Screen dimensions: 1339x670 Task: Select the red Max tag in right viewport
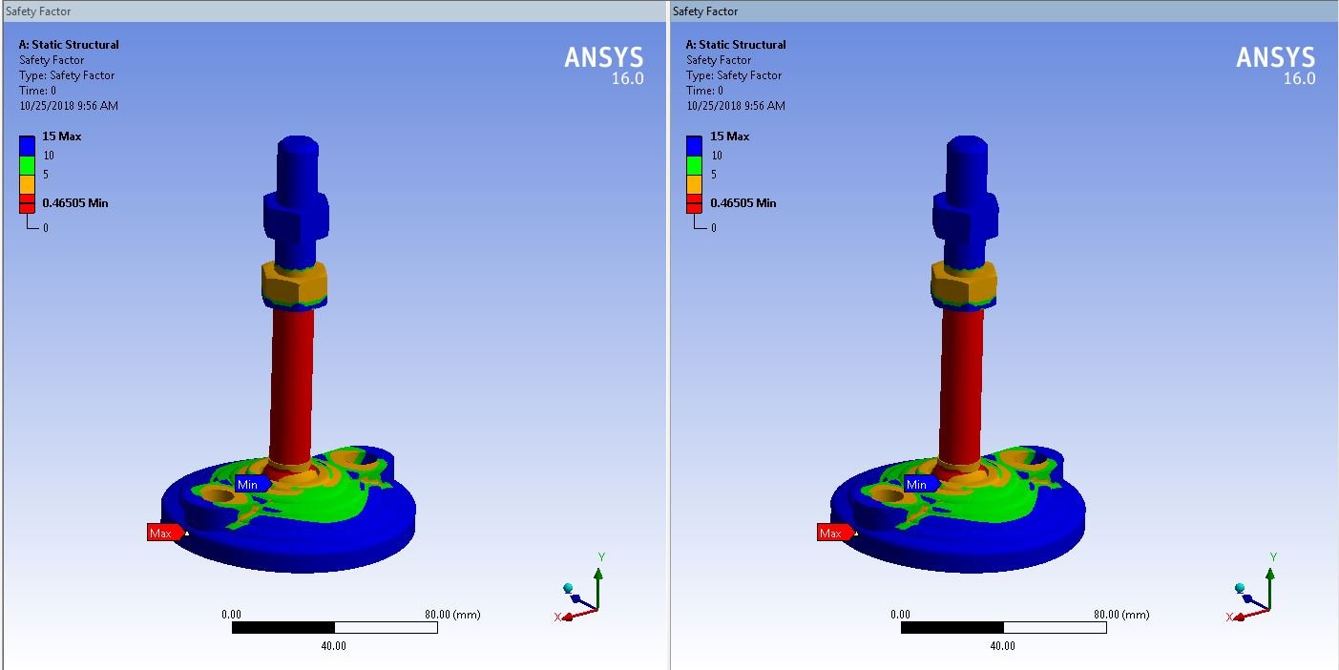[831, 533]
